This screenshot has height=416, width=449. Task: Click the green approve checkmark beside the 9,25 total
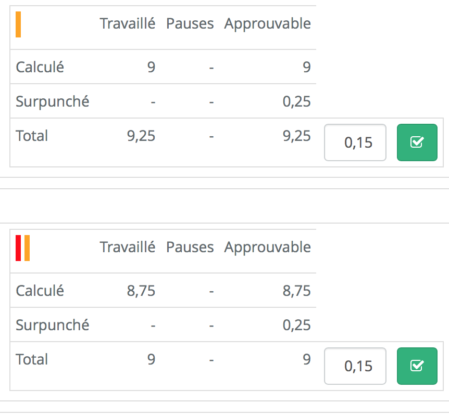click(x=417, y=142)
